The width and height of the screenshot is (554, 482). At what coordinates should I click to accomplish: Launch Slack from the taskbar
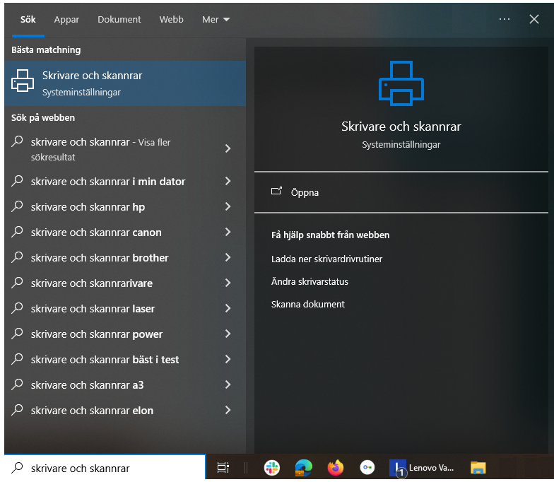point(272,467)
